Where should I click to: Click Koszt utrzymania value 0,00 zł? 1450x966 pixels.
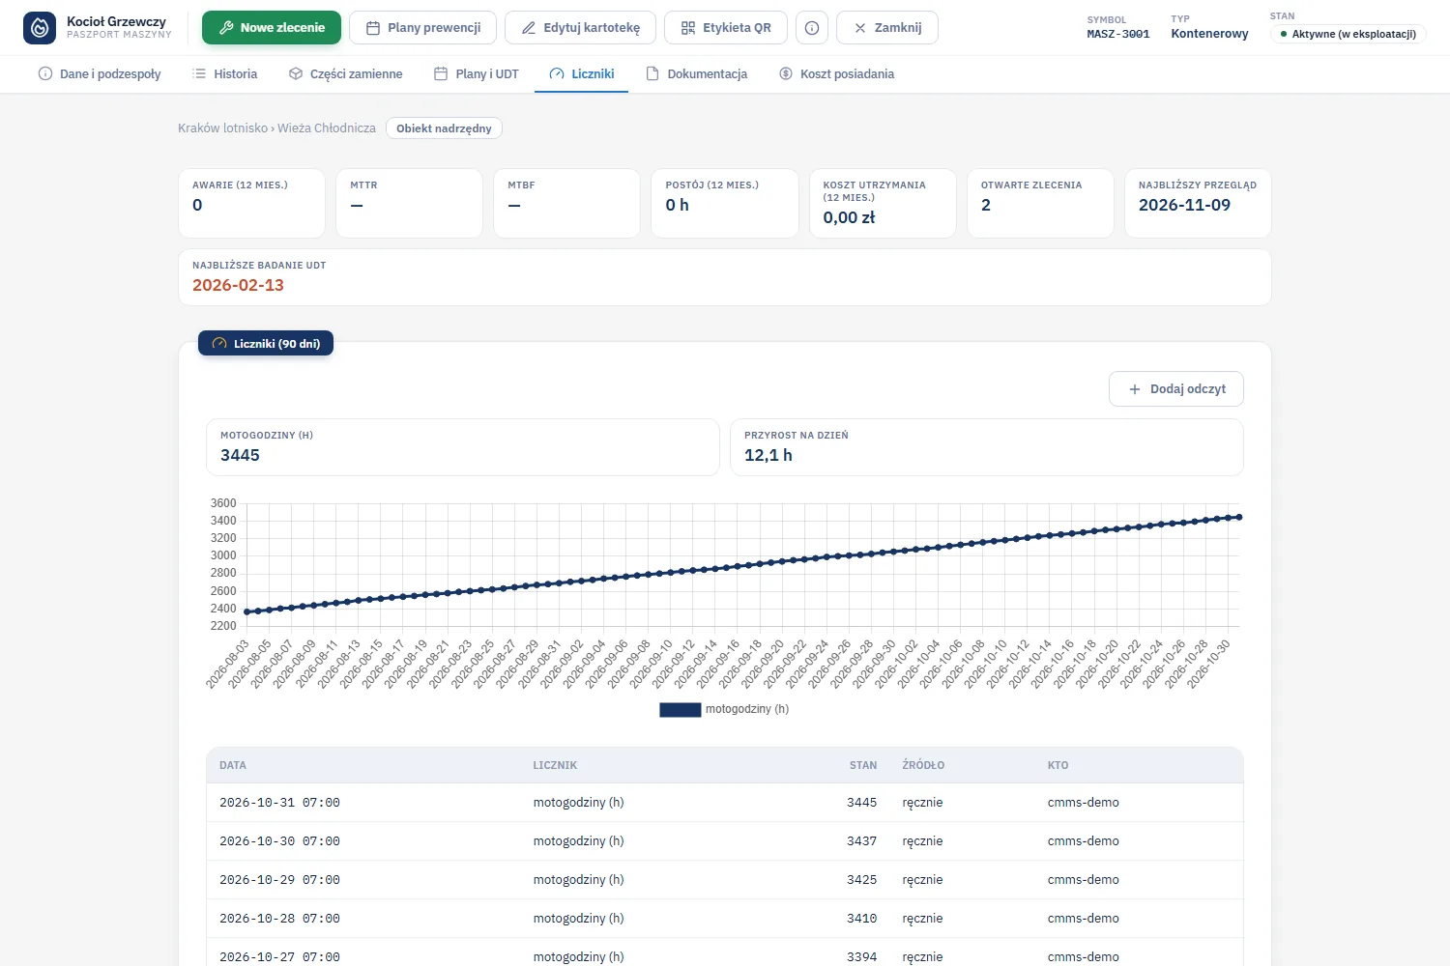pyautogui.click(x=849, y=217)
